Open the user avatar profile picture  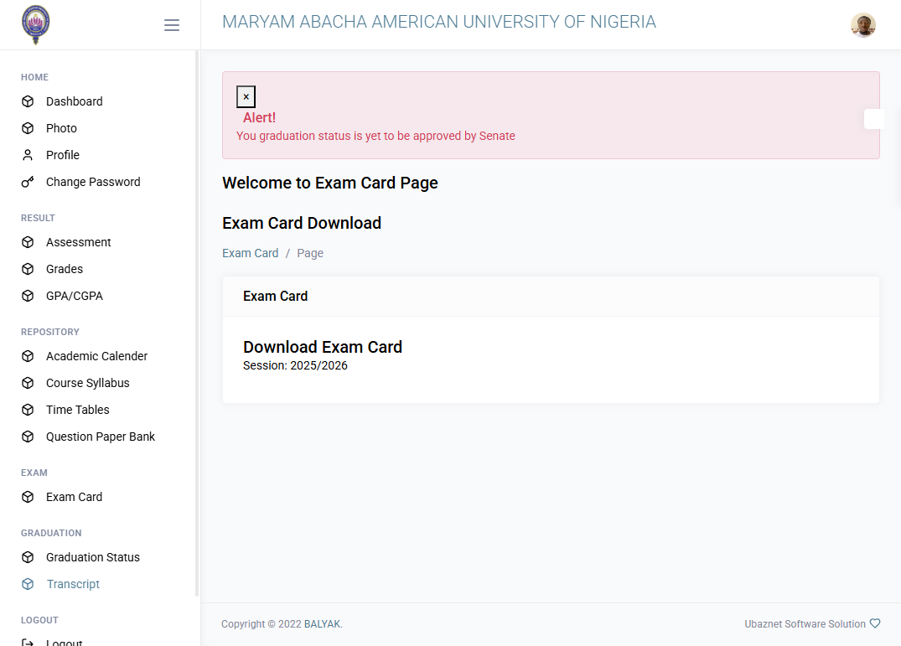tap(863, 24)
